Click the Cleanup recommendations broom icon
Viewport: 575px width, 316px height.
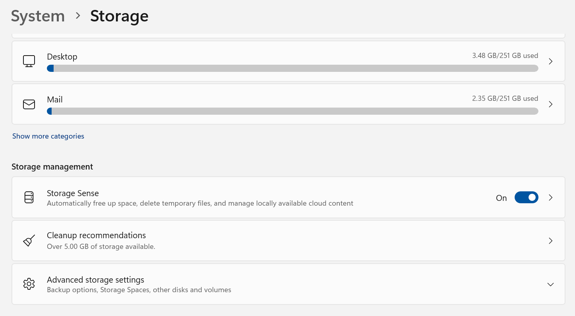[x=29, y=241]
